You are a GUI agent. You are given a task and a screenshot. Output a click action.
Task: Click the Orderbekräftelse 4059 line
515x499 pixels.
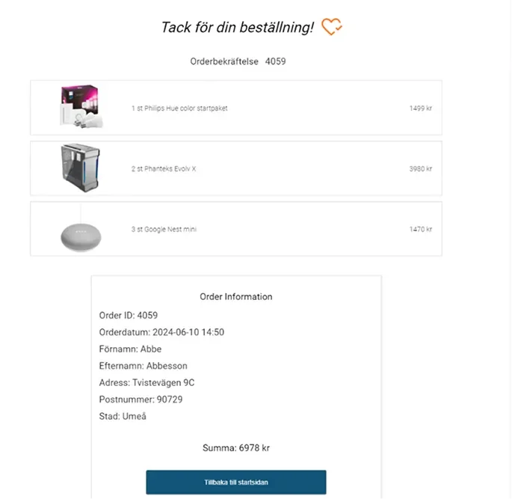(x=238, y=61)
